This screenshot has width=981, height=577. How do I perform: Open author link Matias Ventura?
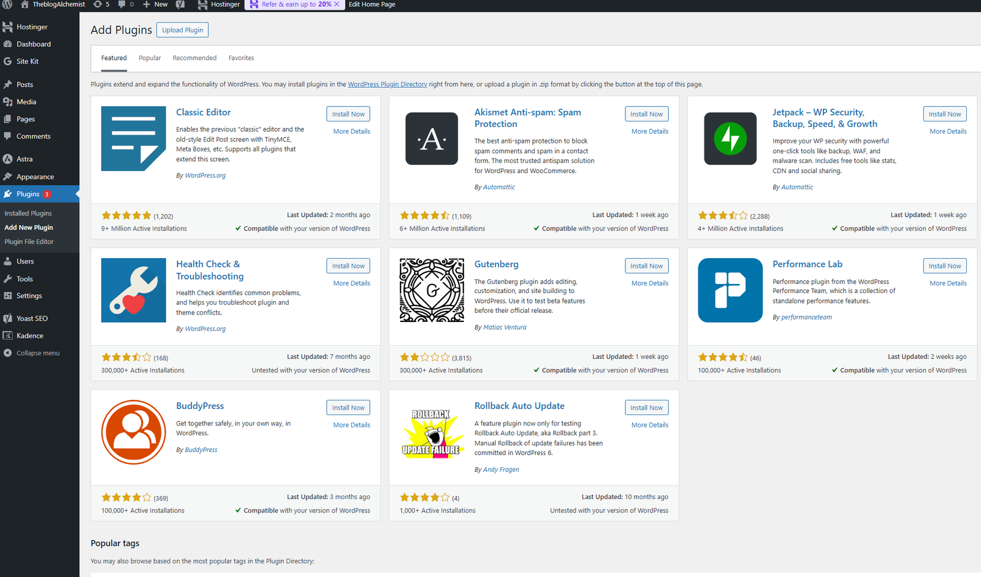[x=505, y=327]
